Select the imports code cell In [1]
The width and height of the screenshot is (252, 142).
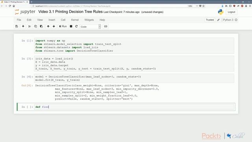pos(134,46)
